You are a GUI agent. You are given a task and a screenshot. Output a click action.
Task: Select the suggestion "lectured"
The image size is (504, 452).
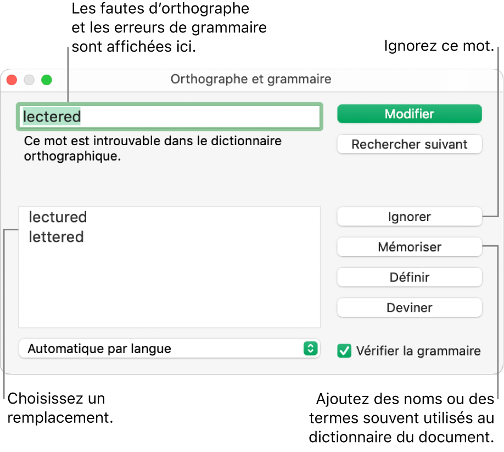coord(58,217)
